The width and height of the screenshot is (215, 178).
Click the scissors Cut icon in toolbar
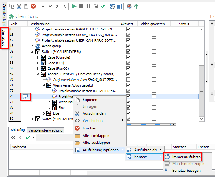(x=19, y=6)
